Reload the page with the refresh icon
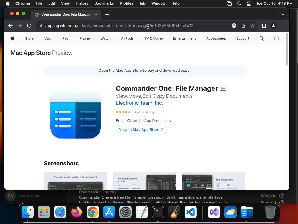The height and width of the screenshot is (224, 298). [x=29, y=26]
